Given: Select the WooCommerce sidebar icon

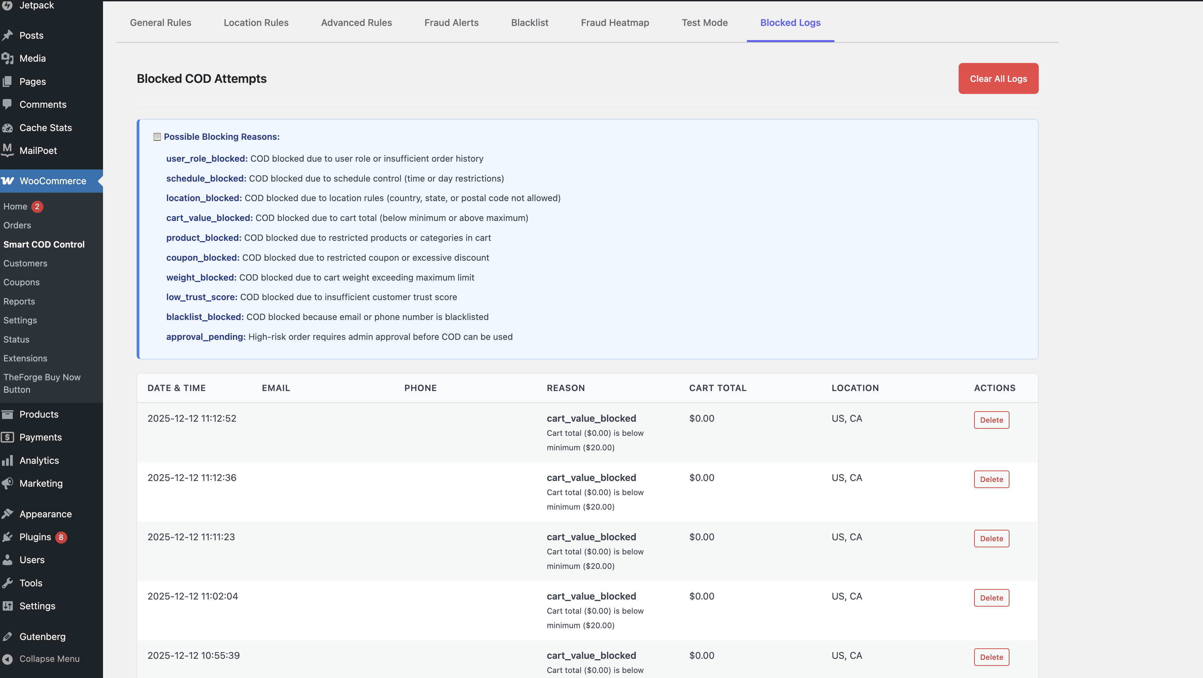Looking at the screenshot, I should 7,181.
